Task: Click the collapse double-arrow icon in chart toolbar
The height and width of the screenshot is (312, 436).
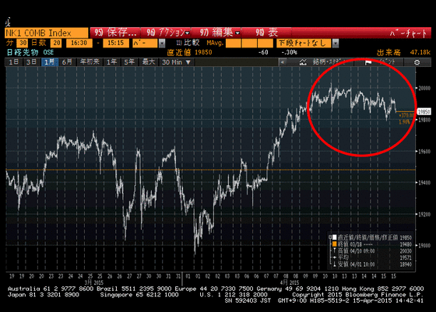Action: 283,62
